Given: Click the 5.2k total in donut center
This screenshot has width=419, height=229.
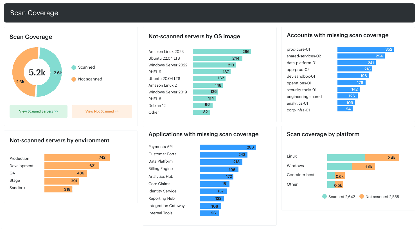Looking at the screenshot, I should pos(37,72).
